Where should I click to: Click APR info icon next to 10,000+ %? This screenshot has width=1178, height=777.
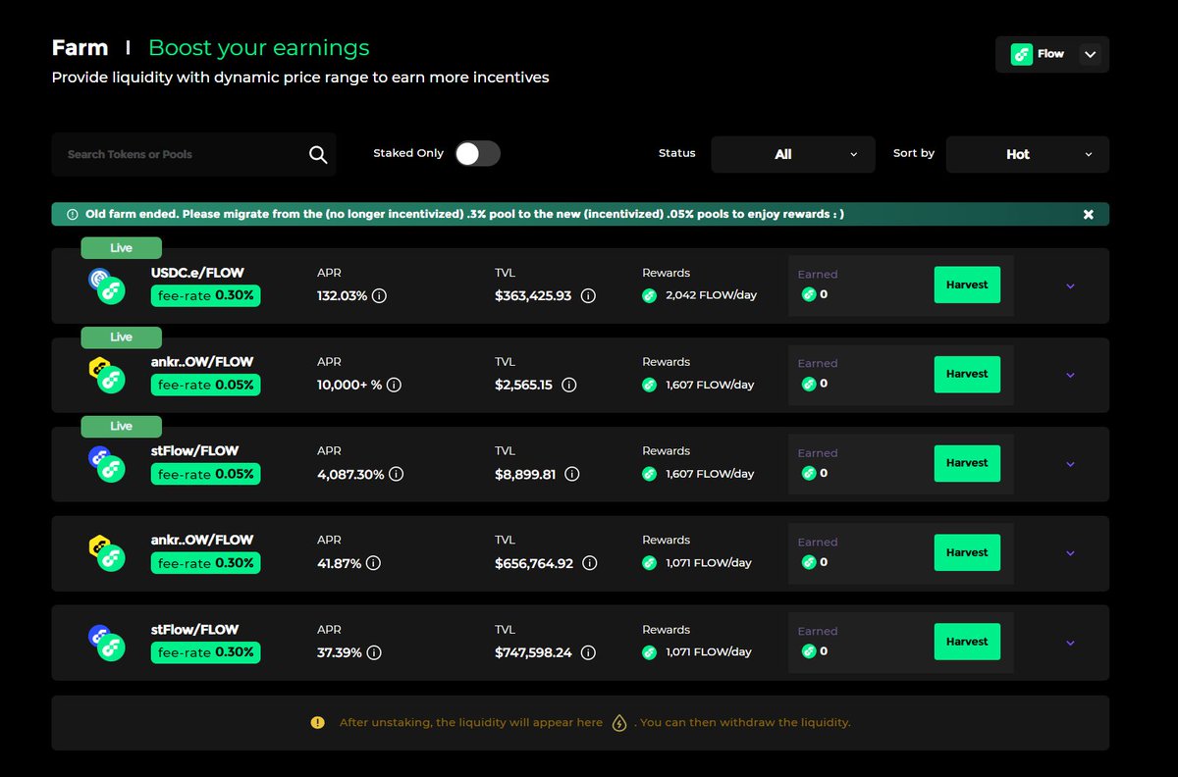pyautogui.click(x=394, y=386)
